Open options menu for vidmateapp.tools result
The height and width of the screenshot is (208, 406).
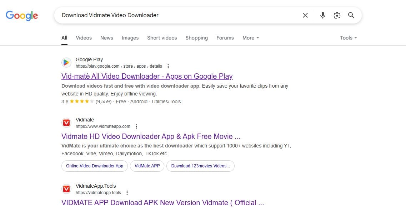point(127,192)
